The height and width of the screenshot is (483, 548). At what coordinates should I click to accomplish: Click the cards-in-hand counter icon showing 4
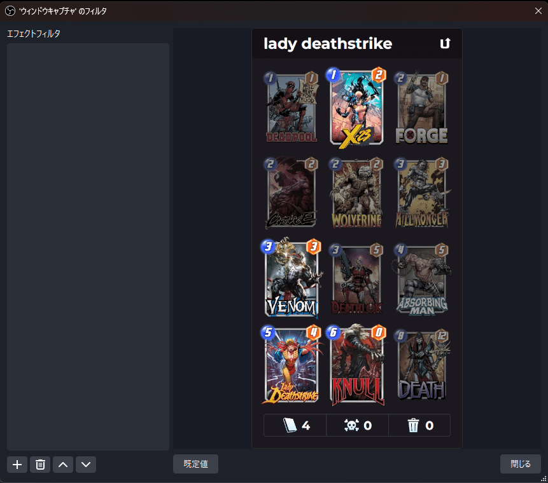[290, 425]
